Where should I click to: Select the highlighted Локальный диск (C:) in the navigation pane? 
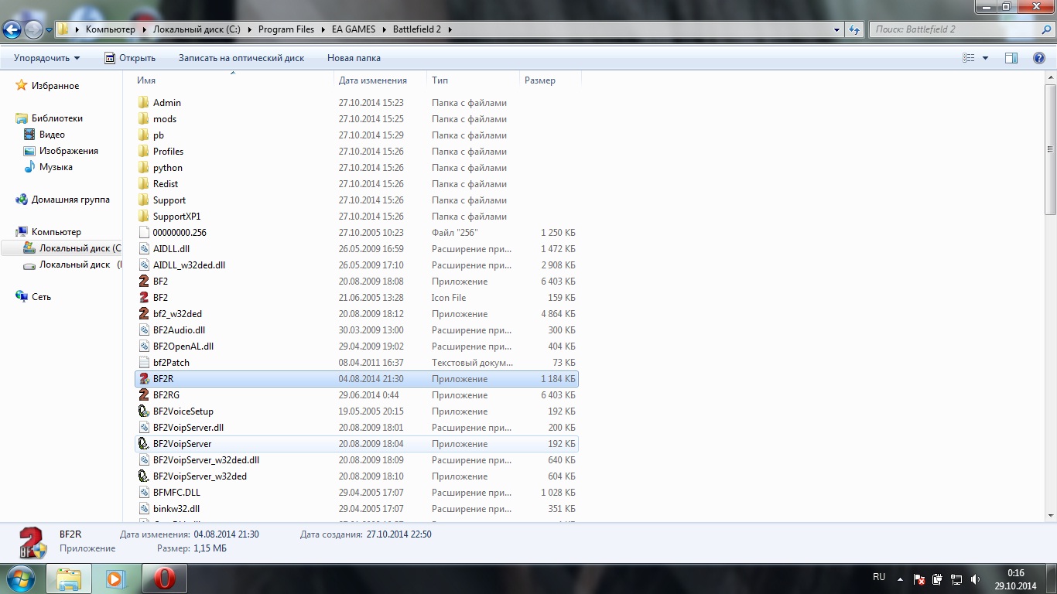pyautogui.click(x=62, y=248)
